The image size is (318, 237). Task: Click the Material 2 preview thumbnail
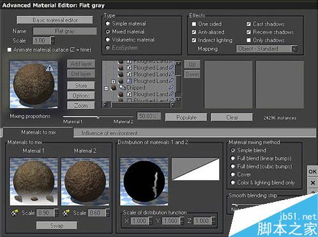click(x=85, y=182)
